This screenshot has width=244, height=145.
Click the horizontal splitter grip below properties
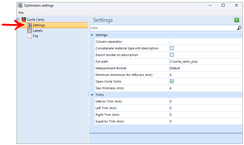point(166,133)
